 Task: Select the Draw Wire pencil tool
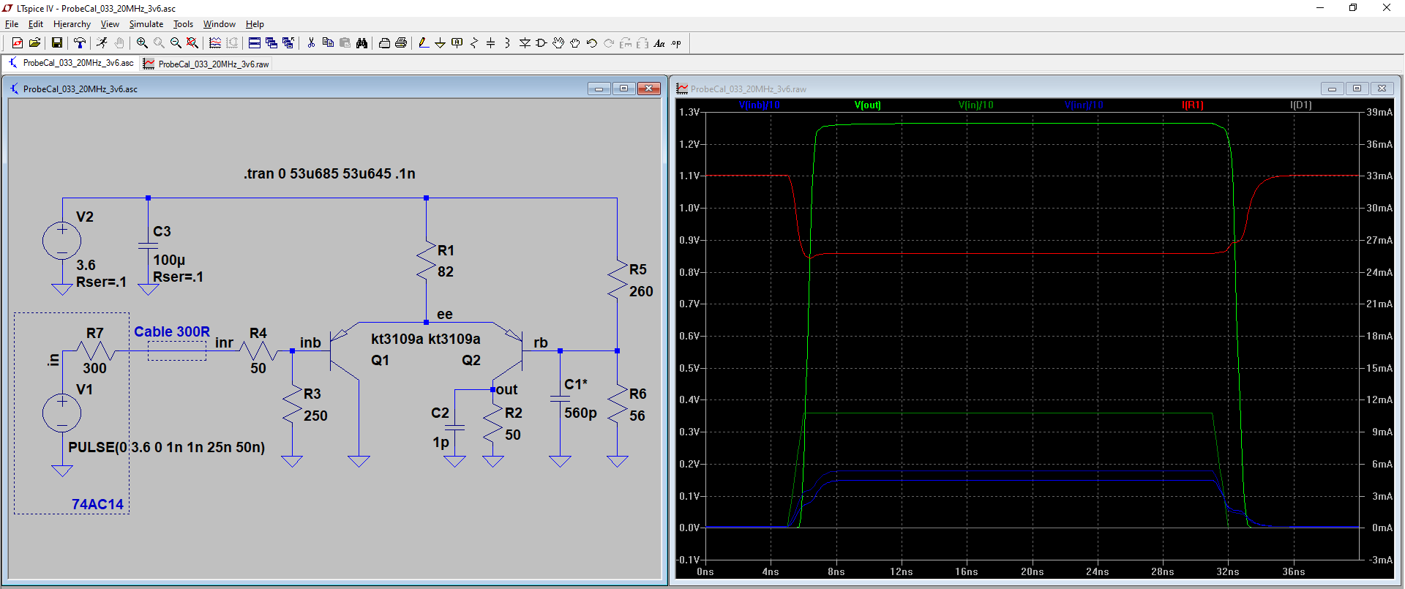tap(424, 43)
